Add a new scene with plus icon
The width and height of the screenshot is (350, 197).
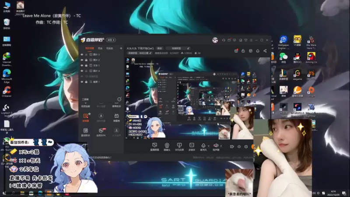click(x=121, y=48)
